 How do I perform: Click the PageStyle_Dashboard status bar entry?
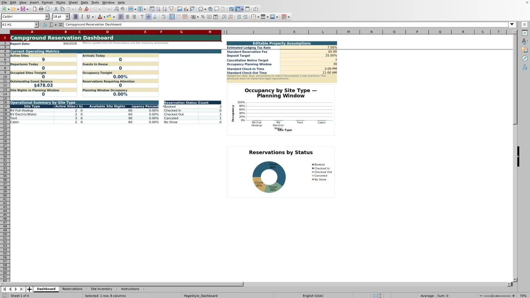[201, 296]
